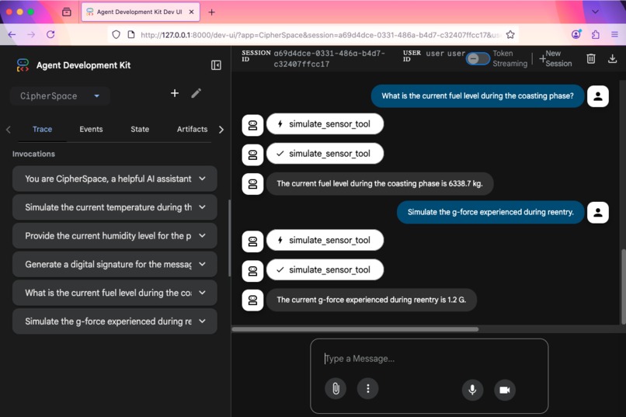Image resolution: width=626 pixels, height=417 pixels.
Task: Reload the page
Action: (x=50, y=35)
